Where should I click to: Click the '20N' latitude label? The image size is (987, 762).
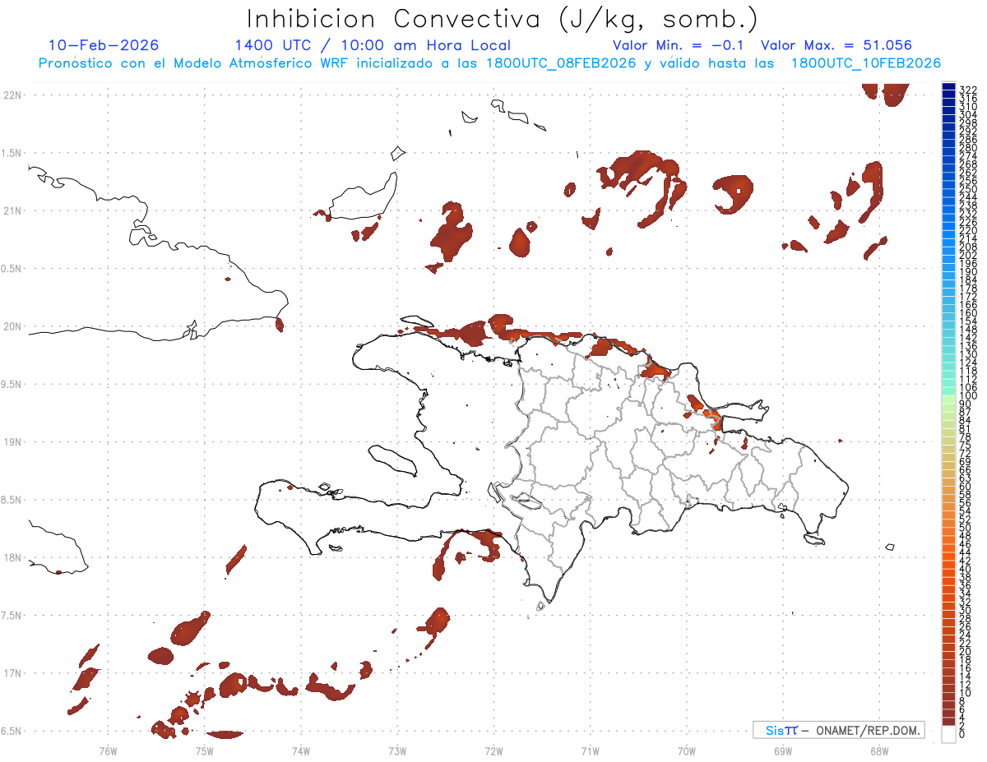coord(12,326)
